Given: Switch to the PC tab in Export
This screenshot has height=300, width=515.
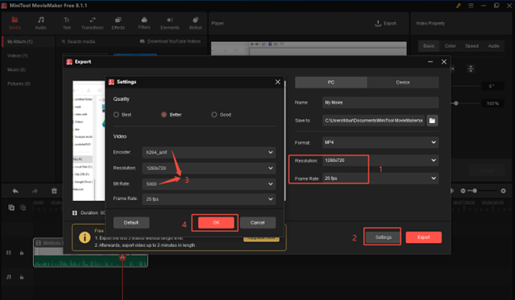Looking at the screenshot, I should pyautogui.click(x=331, y=83).
